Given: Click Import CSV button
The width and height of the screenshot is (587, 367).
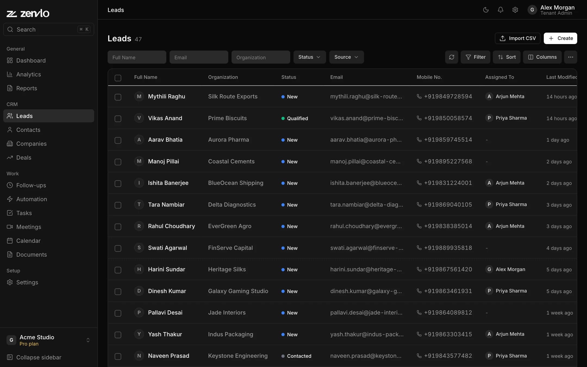Looking at the screenshot, I should pos(518,38).
